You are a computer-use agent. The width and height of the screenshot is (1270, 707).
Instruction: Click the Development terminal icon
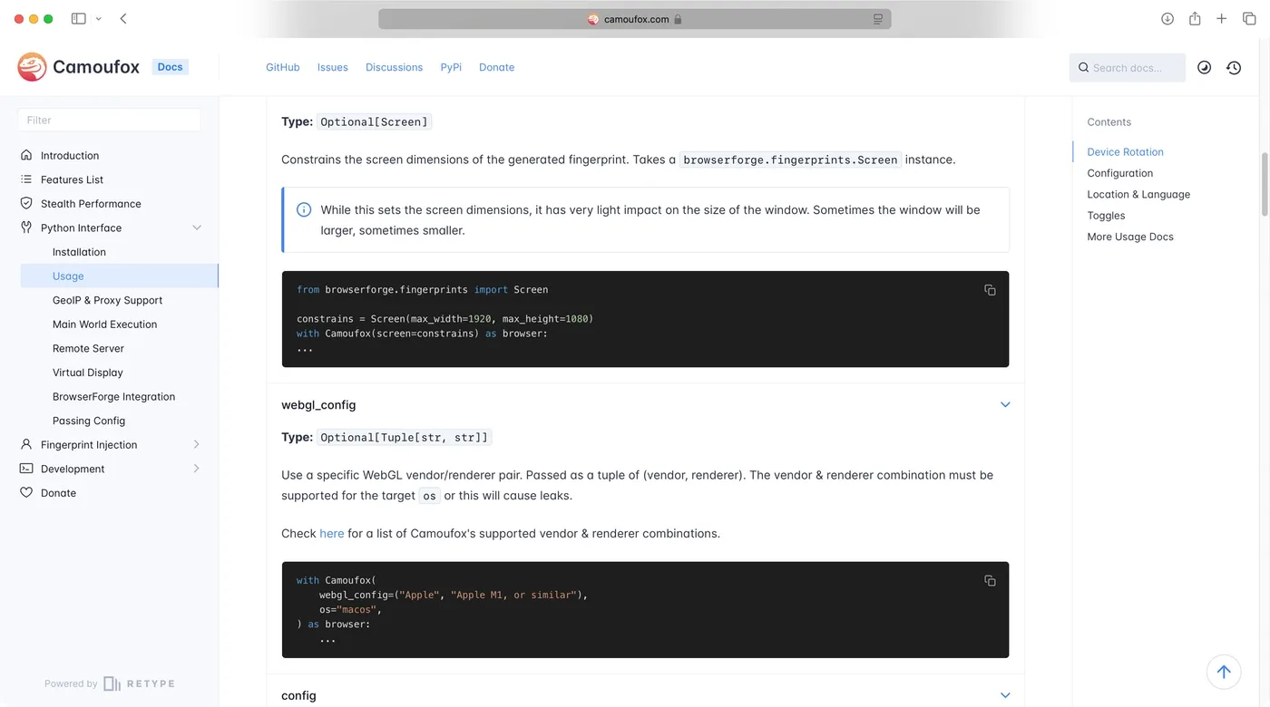(x=26, y=469)
